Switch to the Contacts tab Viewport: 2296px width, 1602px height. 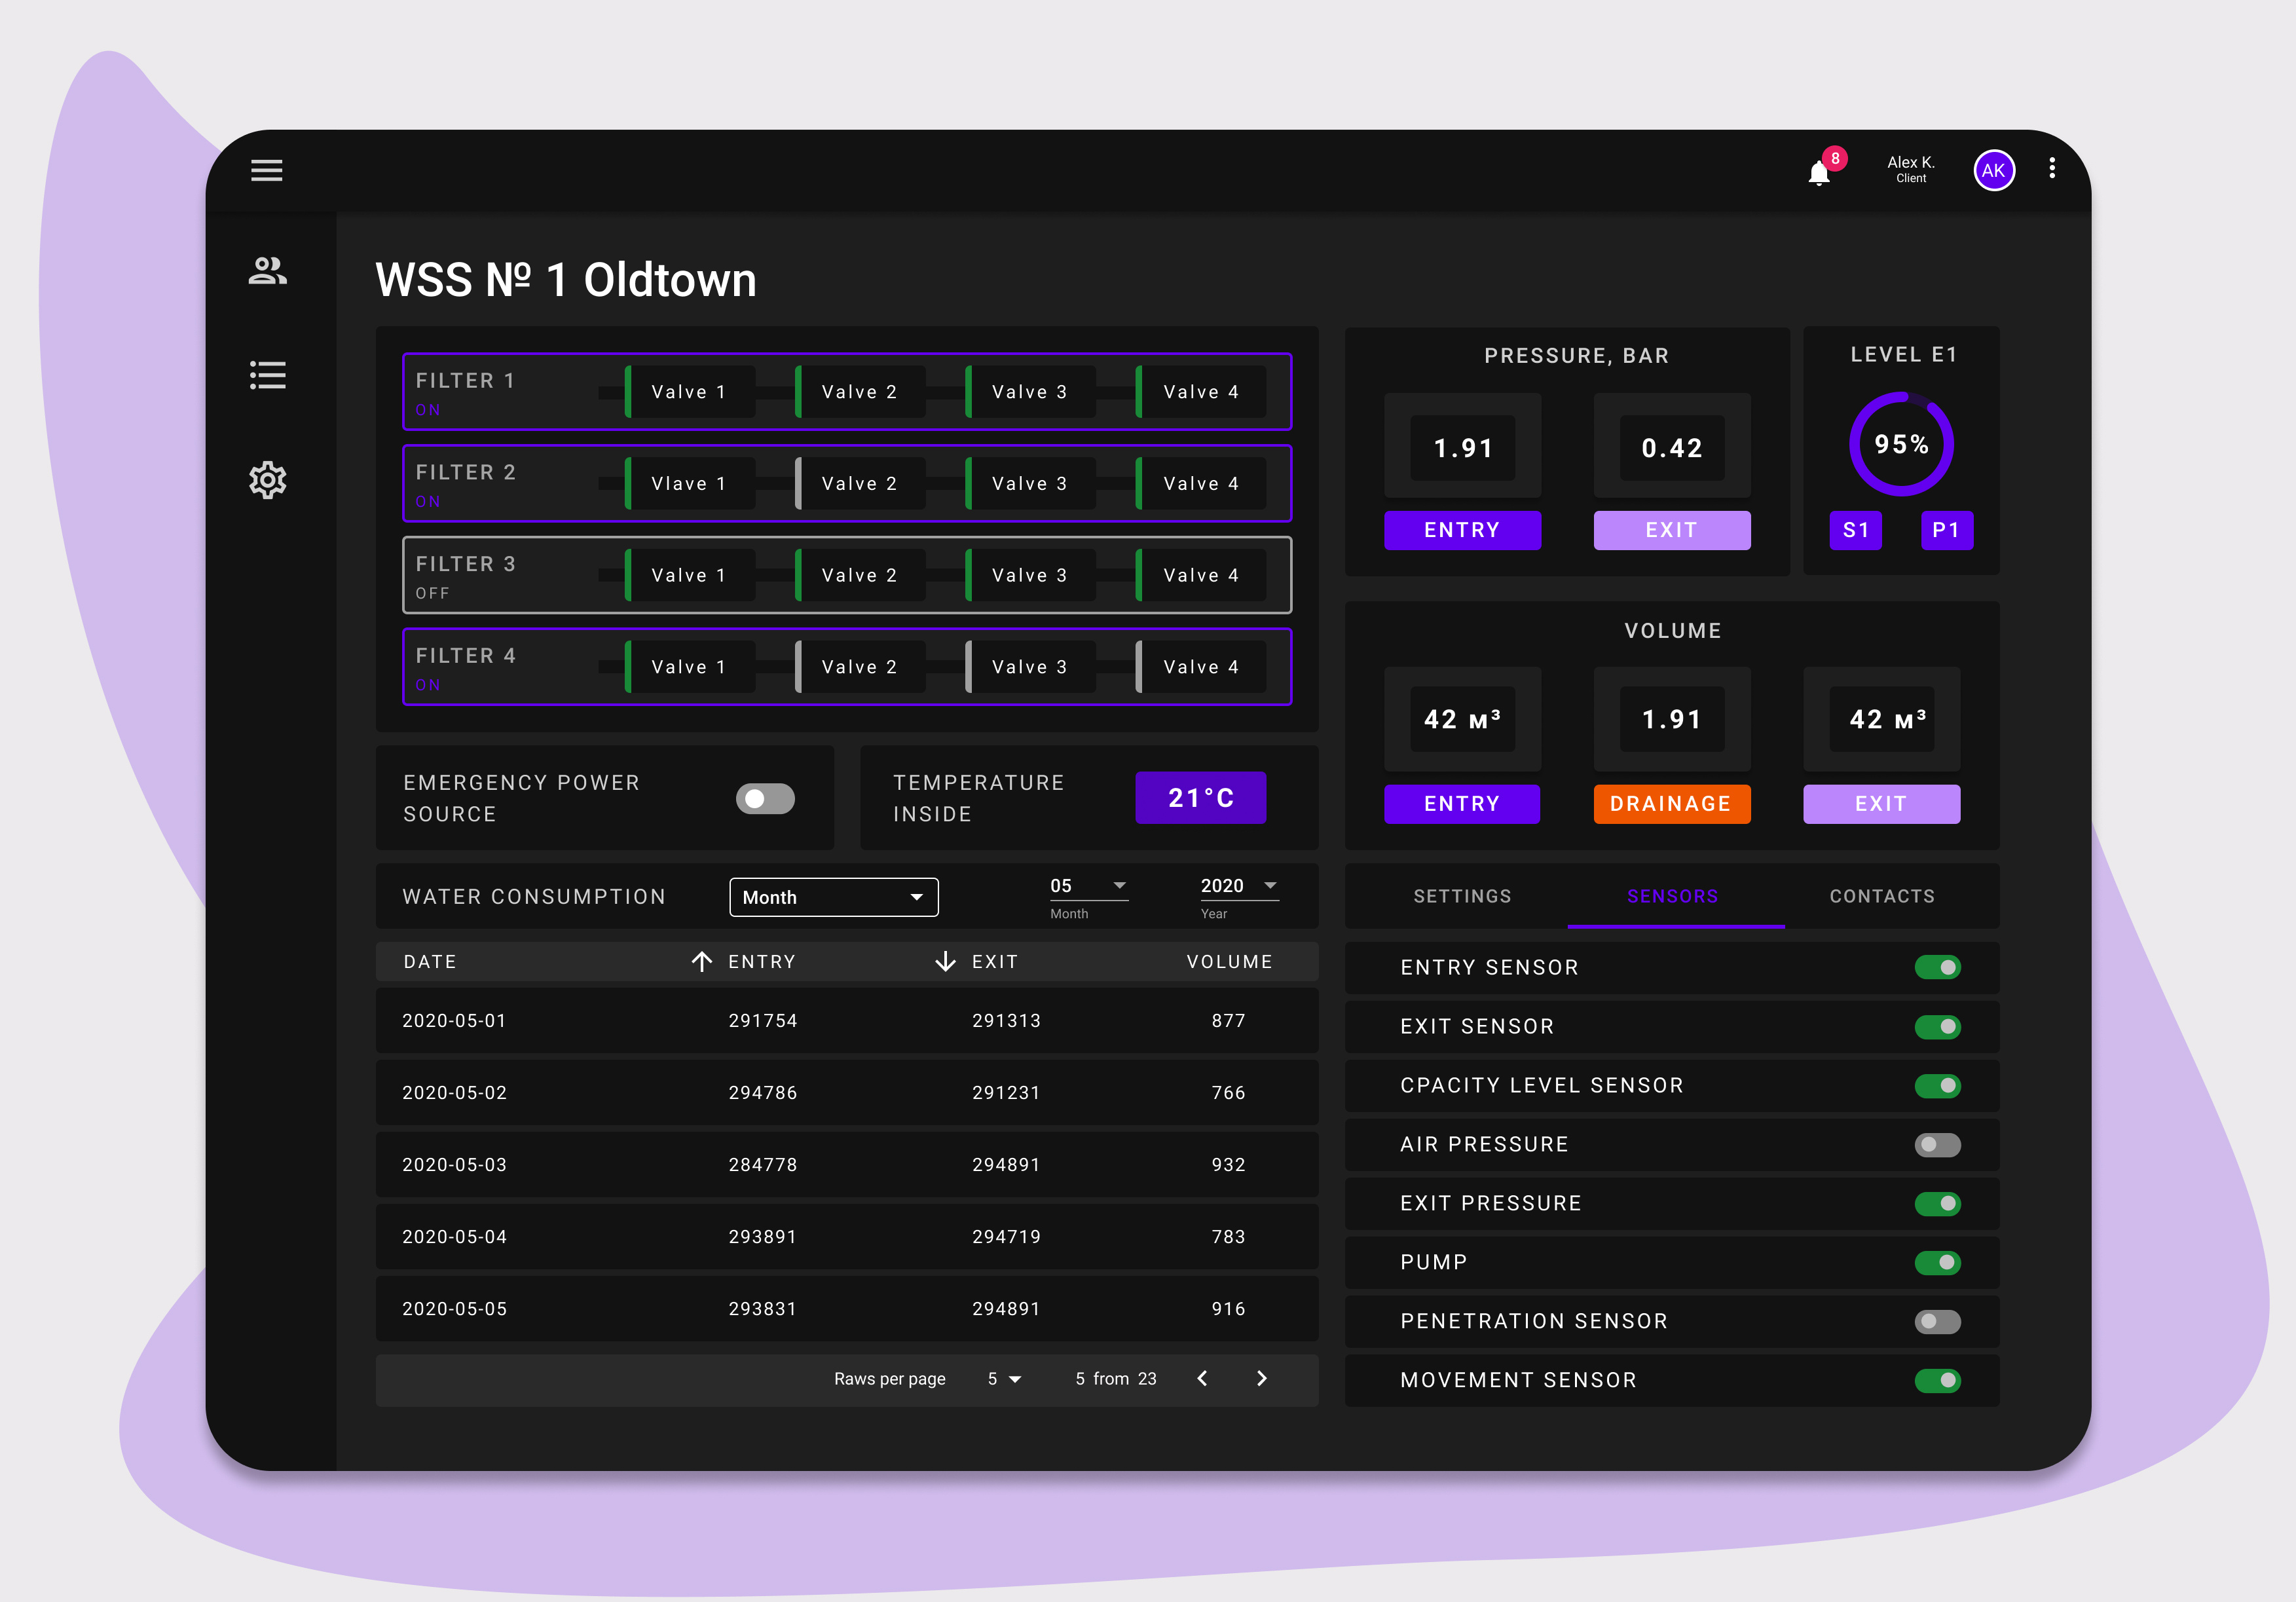(1881, 896)
